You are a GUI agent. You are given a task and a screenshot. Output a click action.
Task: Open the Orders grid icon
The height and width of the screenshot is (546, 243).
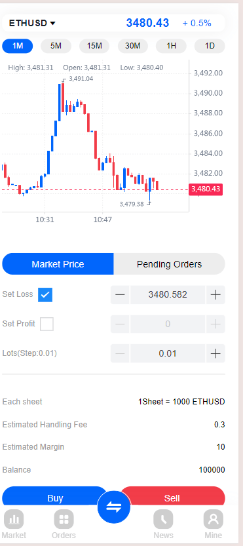coord(64,519)
